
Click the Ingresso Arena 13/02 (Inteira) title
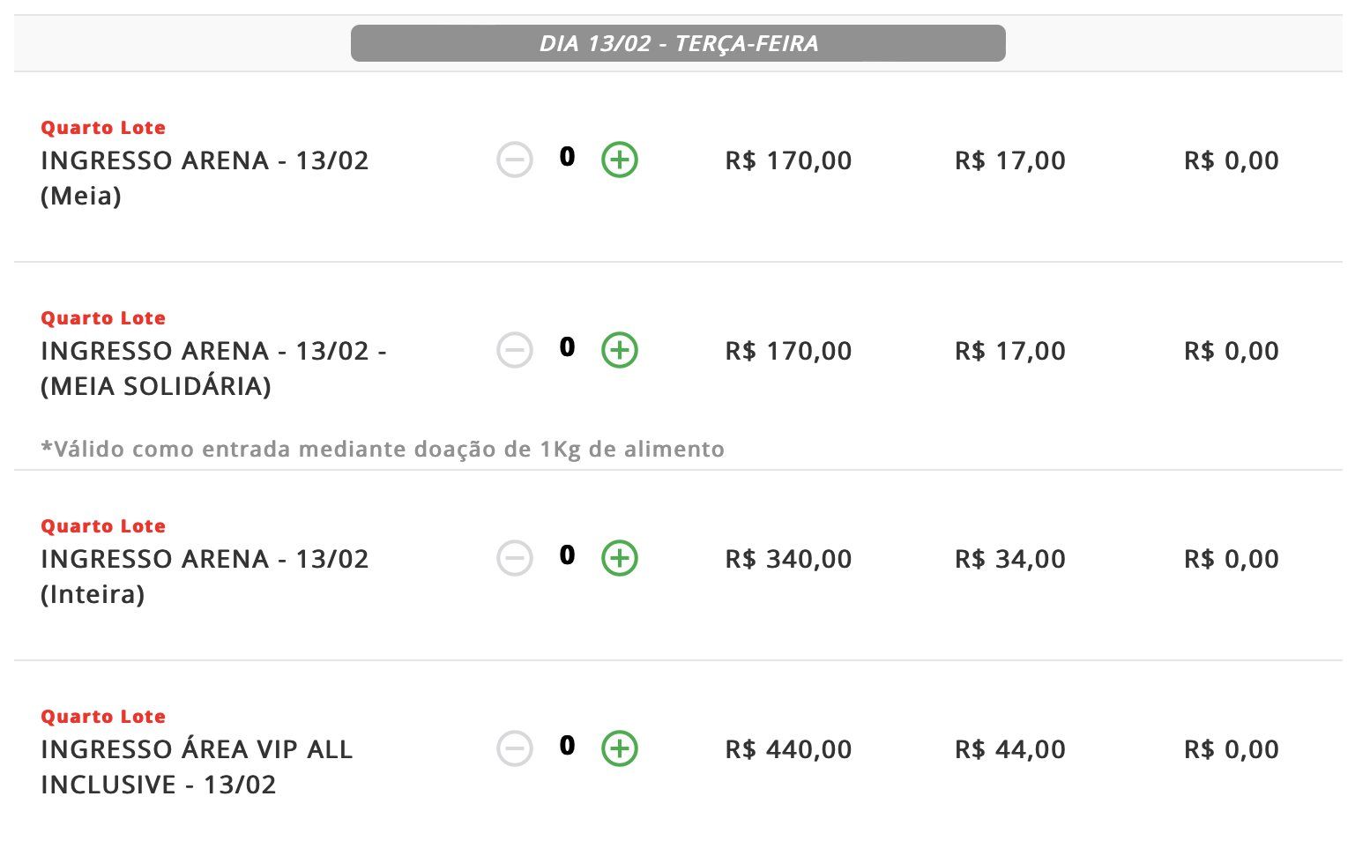point(205,577)
